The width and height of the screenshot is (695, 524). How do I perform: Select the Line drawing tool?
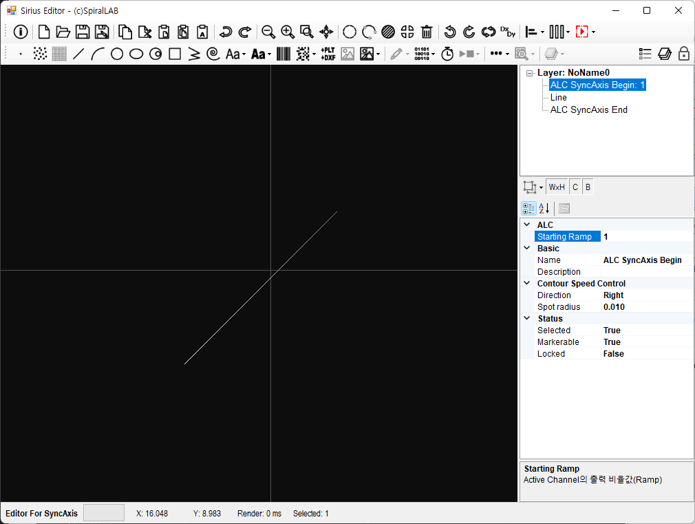click(x=78, y=54)
